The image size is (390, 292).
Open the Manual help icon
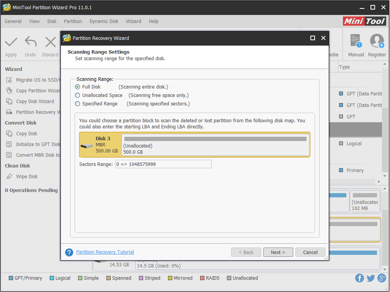tap(356, 41)
